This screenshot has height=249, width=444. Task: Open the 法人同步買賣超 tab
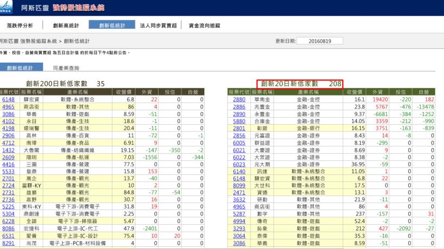tap(158, 25)
